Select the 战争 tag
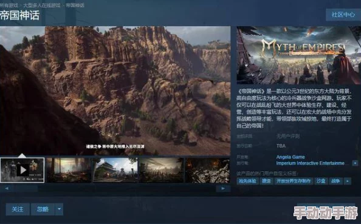This screenshot has height=224, width=361. click(x=335, y=182)
